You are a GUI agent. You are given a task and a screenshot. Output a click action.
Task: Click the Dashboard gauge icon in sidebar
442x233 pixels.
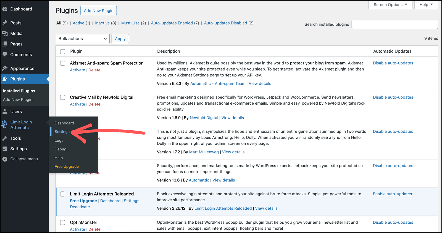point(5,9)
